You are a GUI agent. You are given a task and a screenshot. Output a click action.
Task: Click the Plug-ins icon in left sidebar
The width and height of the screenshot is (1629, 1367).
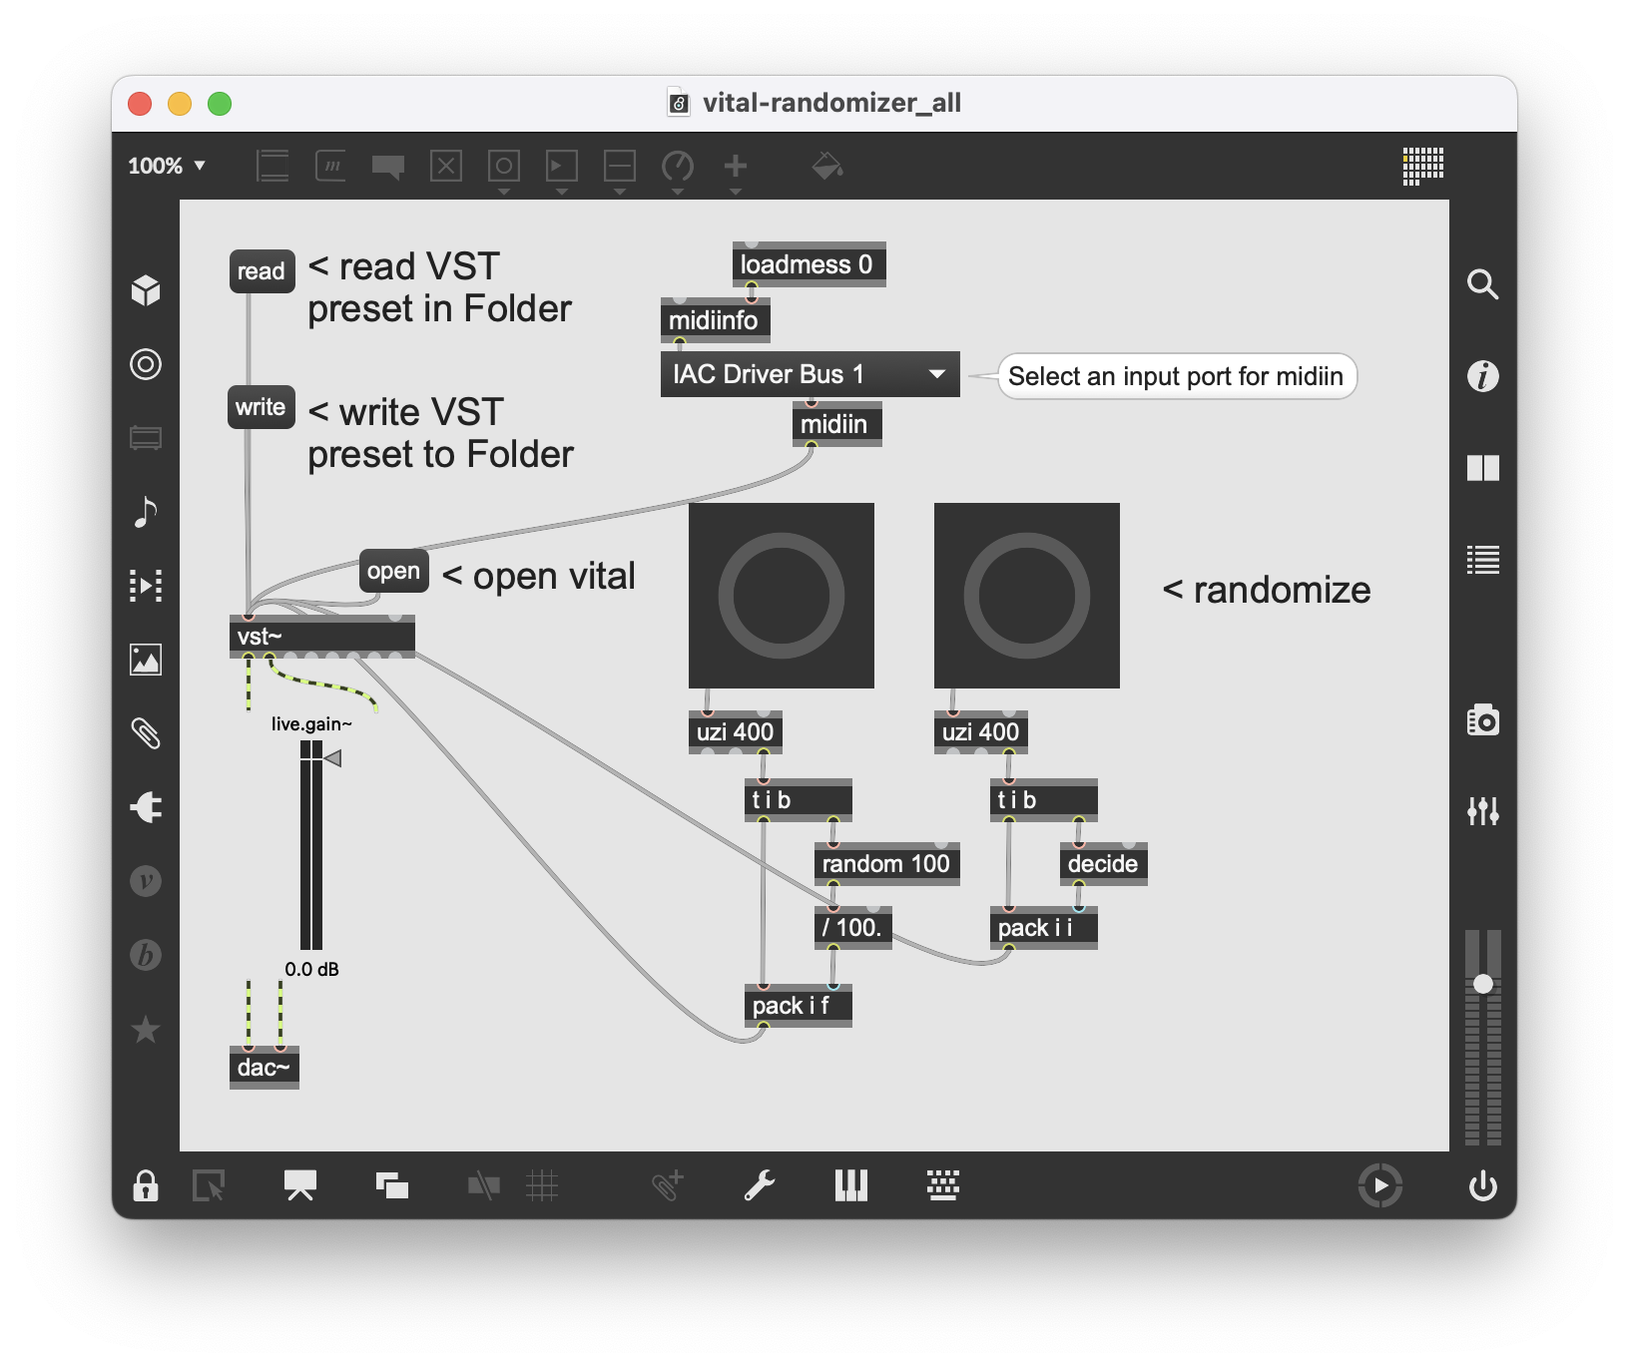click(x=146, y=807)
